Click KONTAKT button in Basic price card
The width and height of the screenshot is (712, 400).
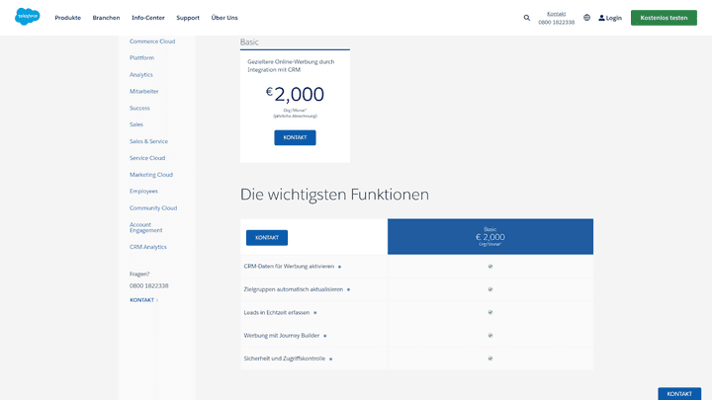(x=295, y=137)
